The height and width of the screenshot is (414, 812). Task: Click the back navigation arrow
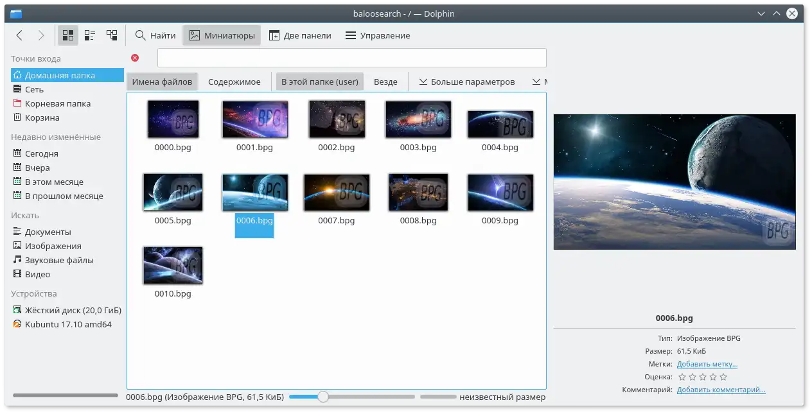(x=19, y=35)
